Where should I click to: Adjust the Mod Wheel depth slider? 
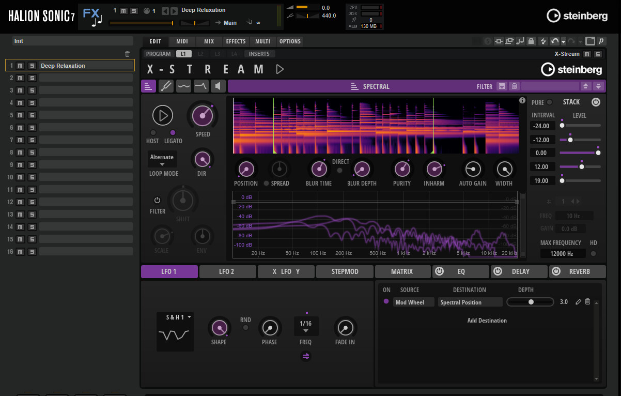click(x=531, y=302)
